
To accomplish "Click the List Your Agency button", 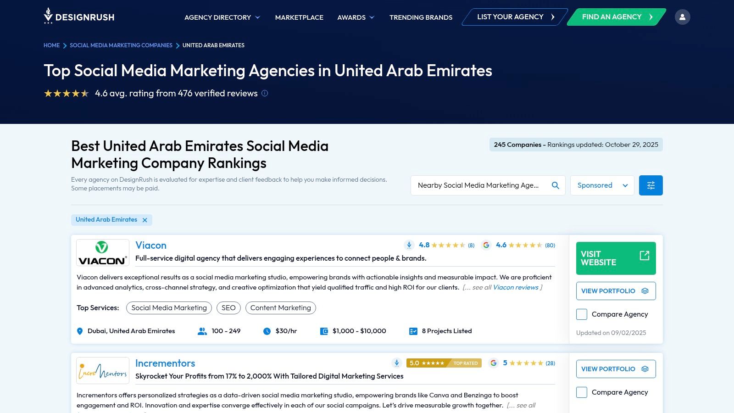I will pos(515,17).
